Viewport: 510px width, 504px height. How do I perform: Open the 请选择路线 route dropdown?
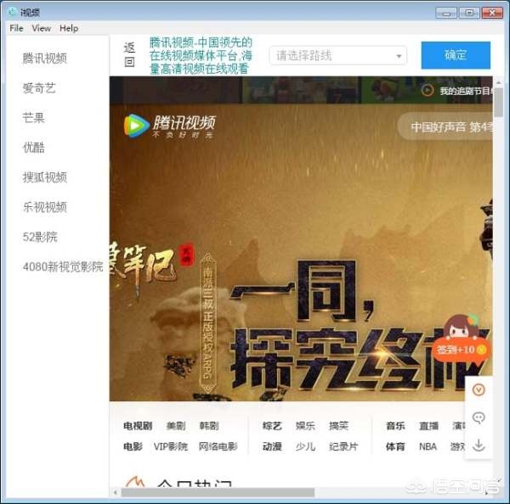click(338, 55)
